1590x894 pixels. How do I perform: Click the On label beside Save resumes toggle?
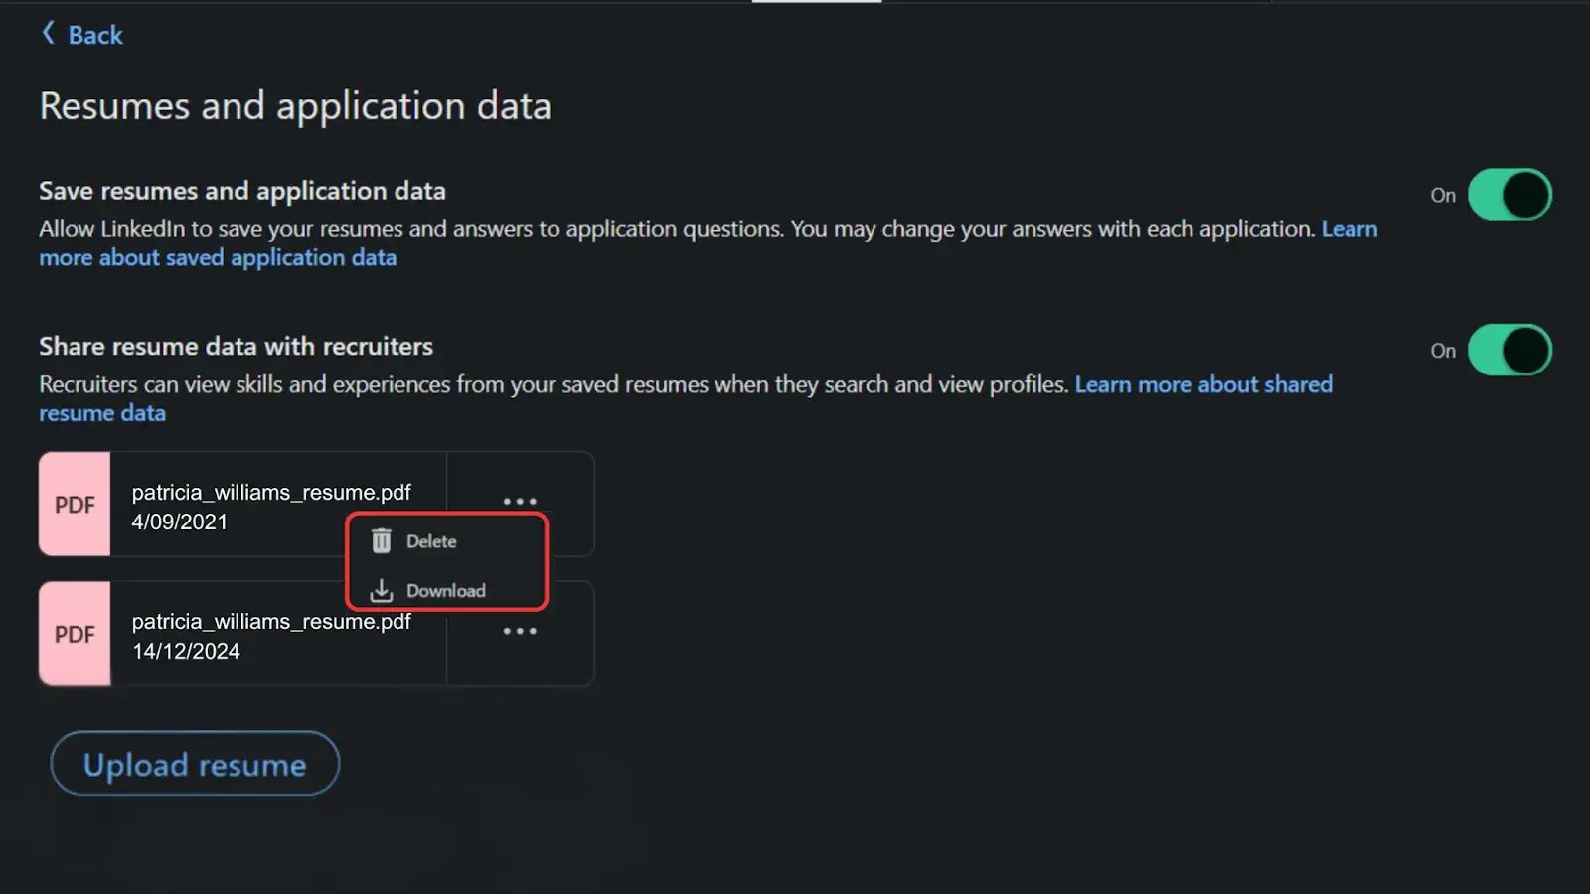pyautogui.click(x=1443, y=196)
